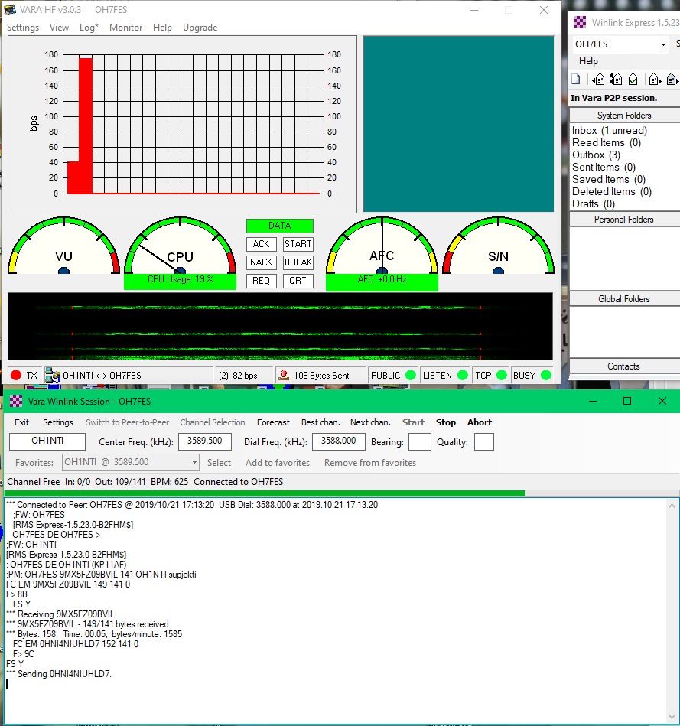
Task: Click the BREAK button
Action: point(298,262)
